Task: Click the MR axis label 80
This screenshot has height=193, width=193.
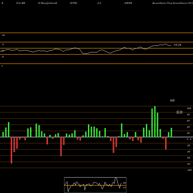Action: click(188, 115)
